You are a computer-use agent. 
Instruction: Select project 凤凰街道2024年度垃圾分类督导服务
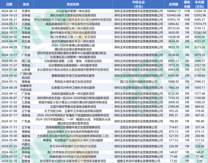[x=73, y=156]
